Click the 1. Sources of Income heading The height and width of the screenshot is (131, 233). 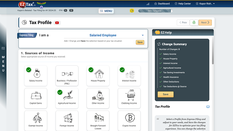tap(38, 53)
